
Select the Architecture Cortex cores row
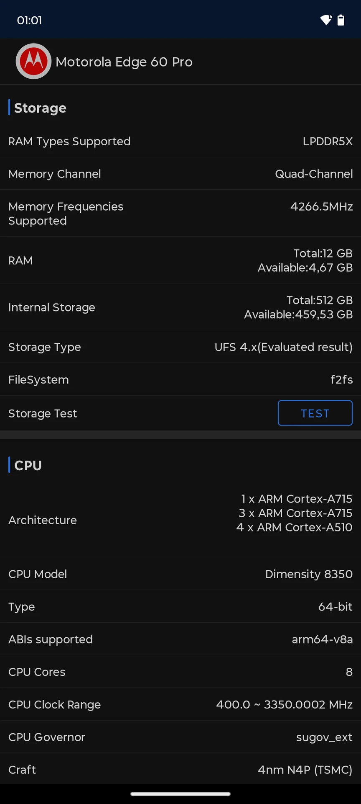(180, 520)
